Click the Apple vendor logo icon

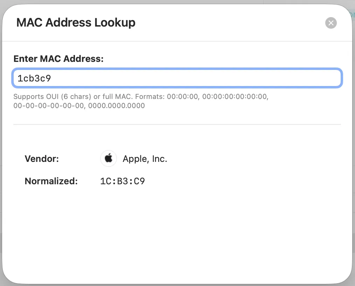tap(109, 159)
